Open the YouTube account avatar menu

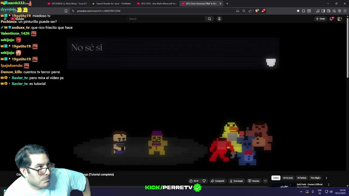pos(339,19)
